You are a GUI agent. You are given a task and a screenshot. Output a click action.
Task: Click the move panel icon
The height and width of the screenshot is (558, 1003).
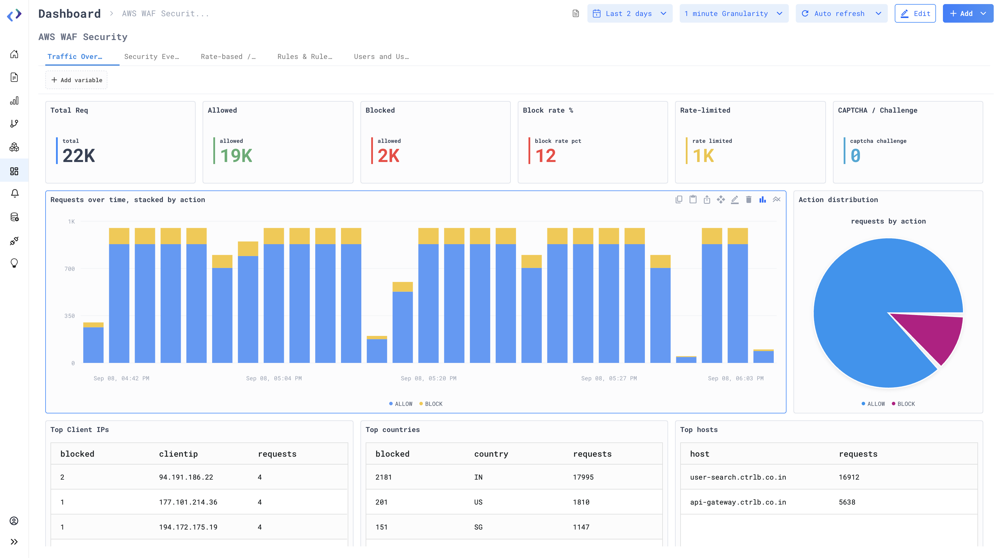[x=721, y=199]
